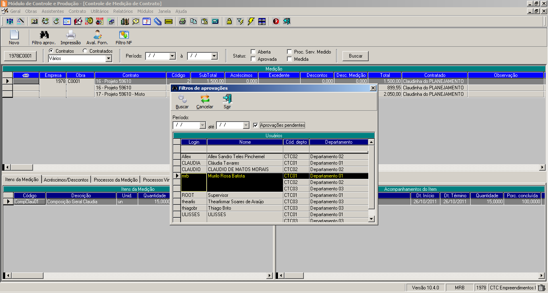
Task: Open the Módulos menu
Action: (145, 11)
